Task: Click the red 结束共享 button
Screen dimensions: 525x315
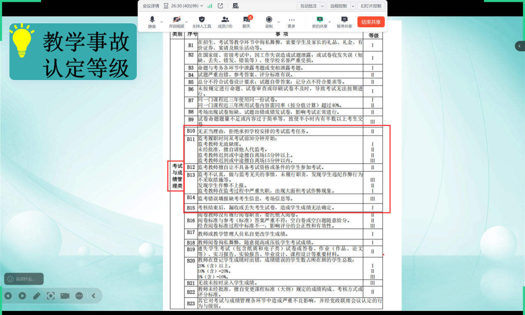Action: 371,22
